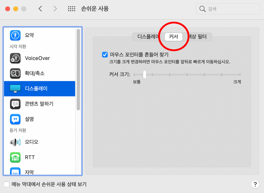The width and height of the screenshot is (264, 193).
Task: Select 요약 text in sidebar
Action: click(x=29, y=35)
